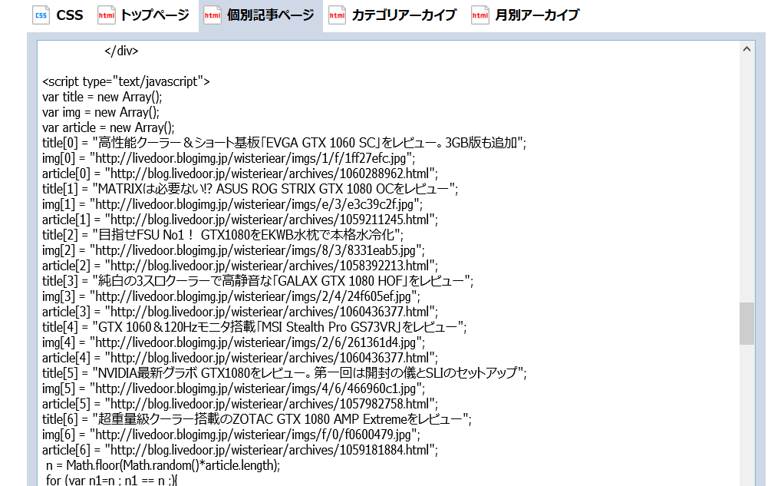Switch to the 月別アーカイブ tab
The width and height of the screenshot is (781, 486).
526,15
